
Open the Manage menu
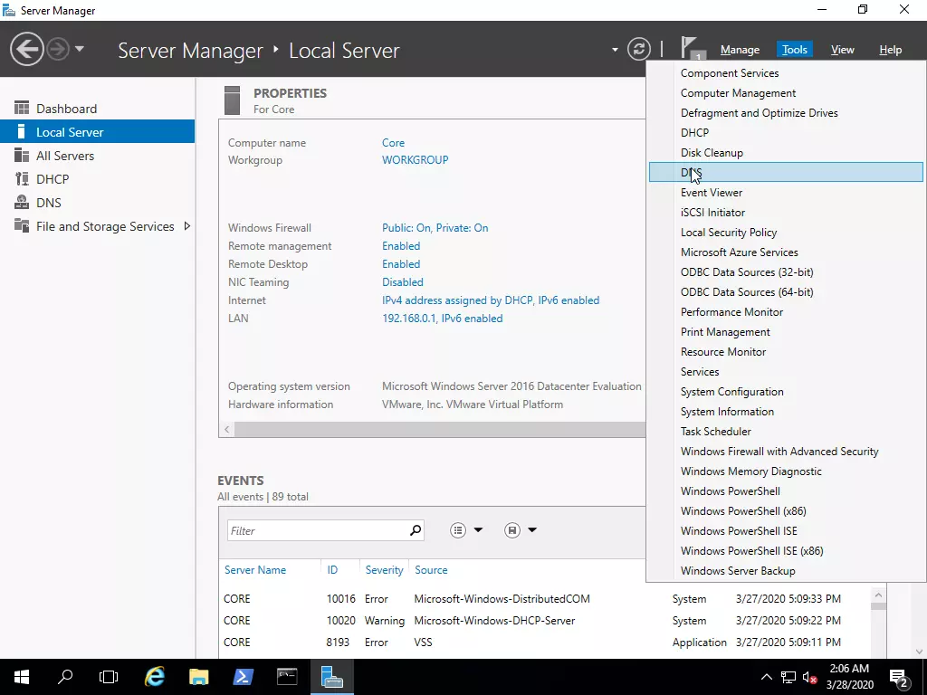(x=740, y=50)
